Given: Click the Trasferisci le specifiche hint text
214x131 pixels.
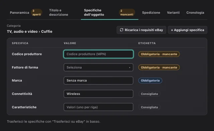Looking at the screenshot, I should tap(53, 121).
